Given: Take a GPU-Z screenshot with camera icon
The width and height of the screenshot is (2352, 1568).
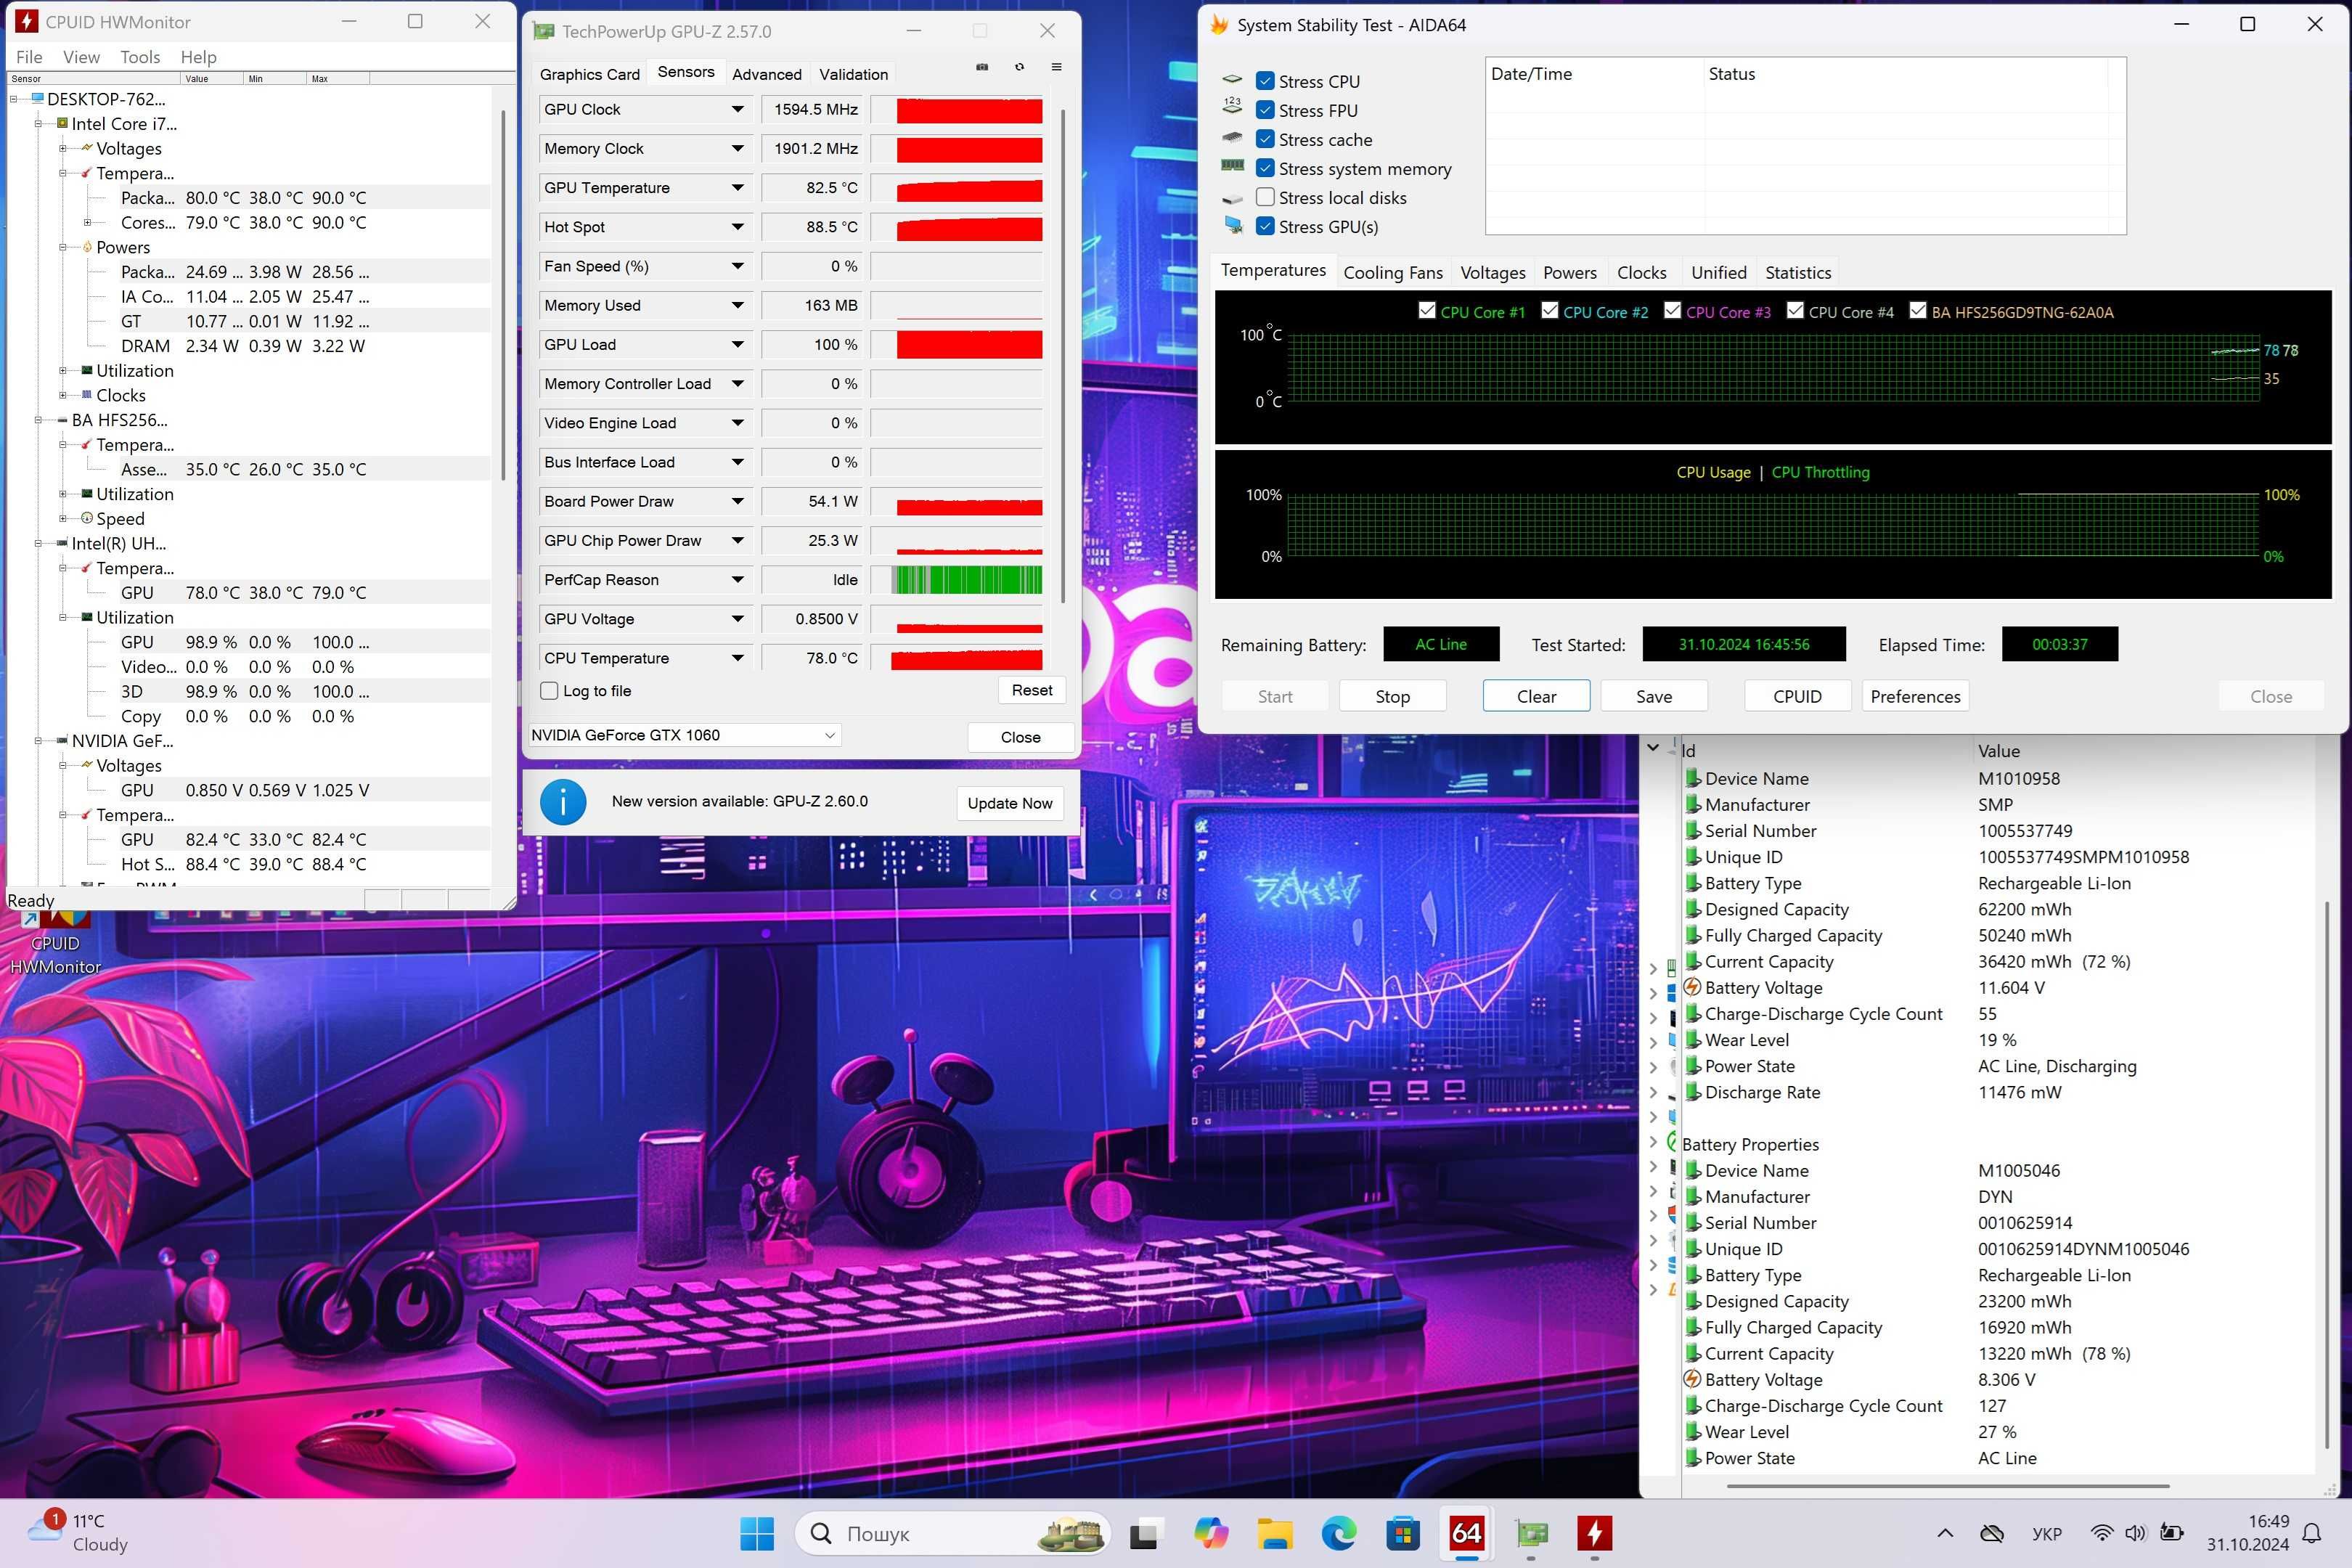Looking at the screenshot, I should tap(982, 67).
